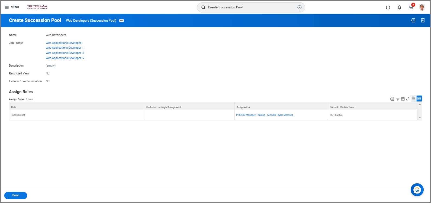Screen dimensions: 431x203
Task: Open Taylor Martinez assigned position link
Action: click(x=265, y=115)
